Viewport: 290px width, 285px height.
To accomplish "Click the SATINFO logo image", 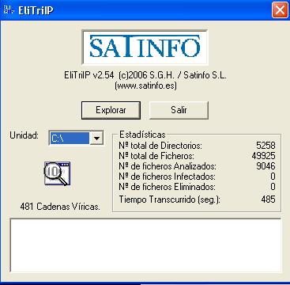I will [145, 47].
